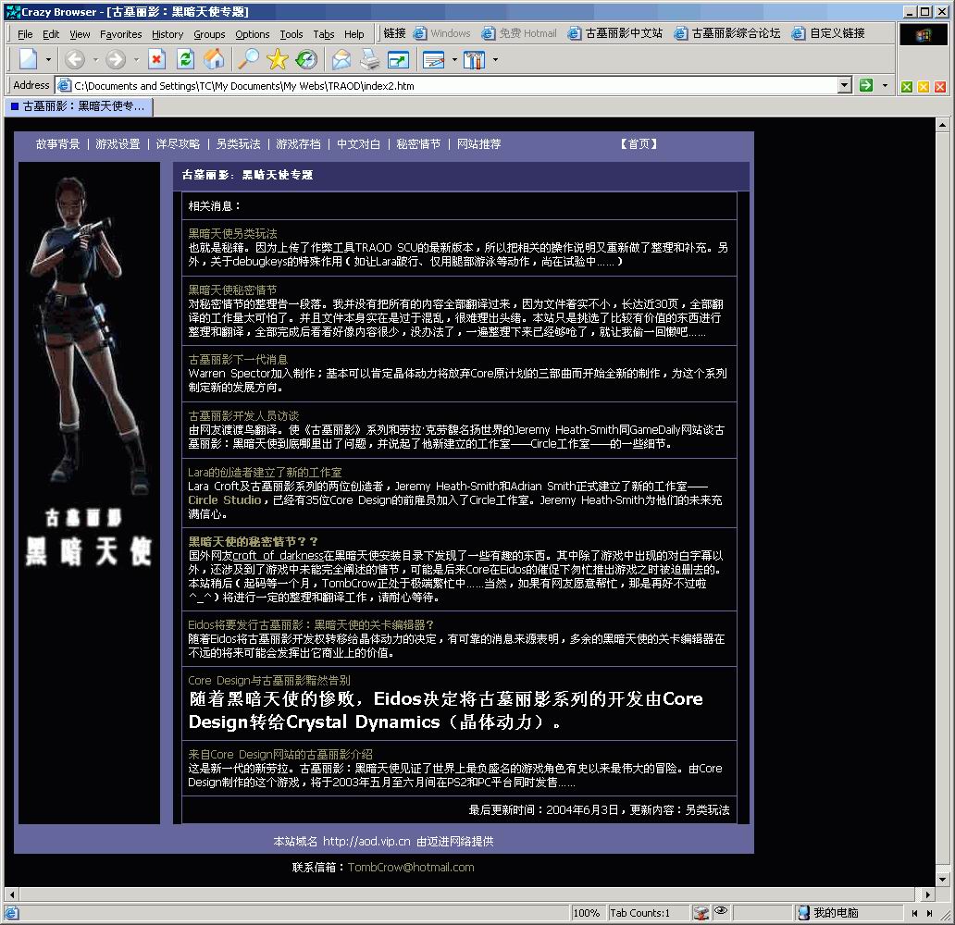The image size is (955, 925).
Task: Click the 【首页】 home link
Action: (x=639, y=144)
